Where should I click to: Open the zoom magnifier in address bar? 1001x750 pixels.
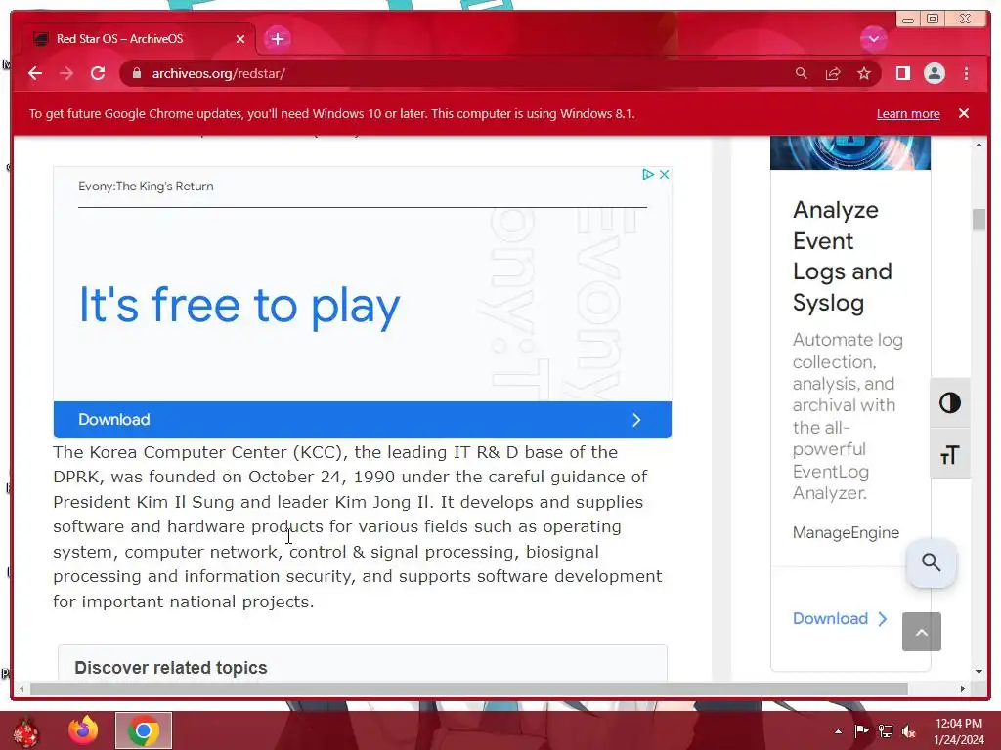802,74
